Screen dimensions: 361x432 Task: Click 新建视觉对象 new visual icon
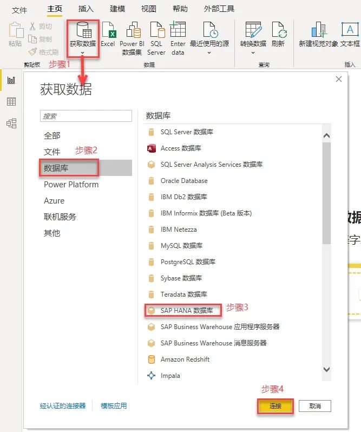(319, 30)
